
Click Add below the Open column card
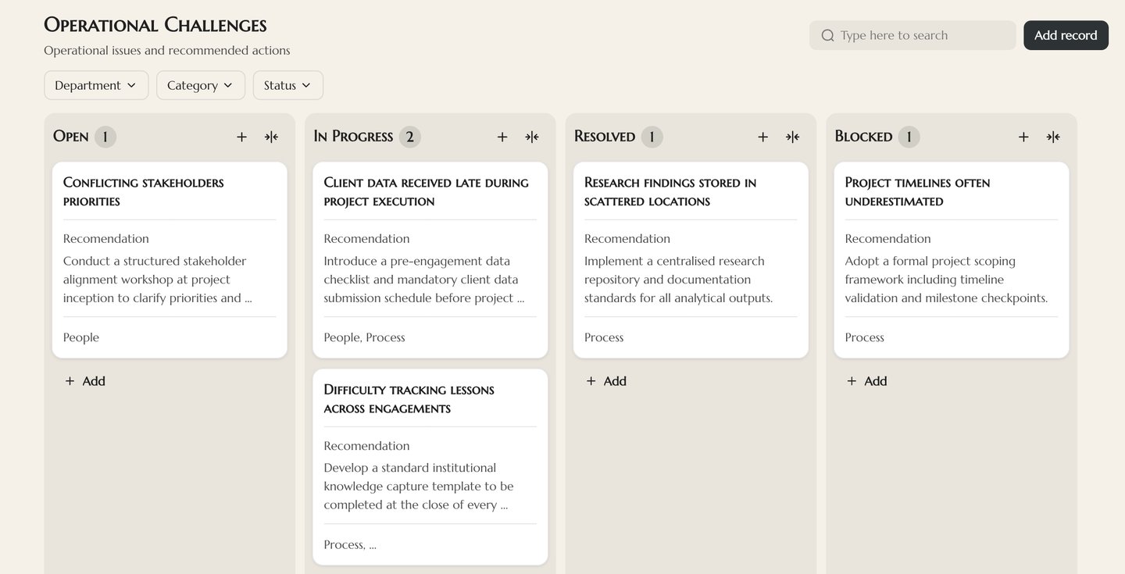coord(85,381)
